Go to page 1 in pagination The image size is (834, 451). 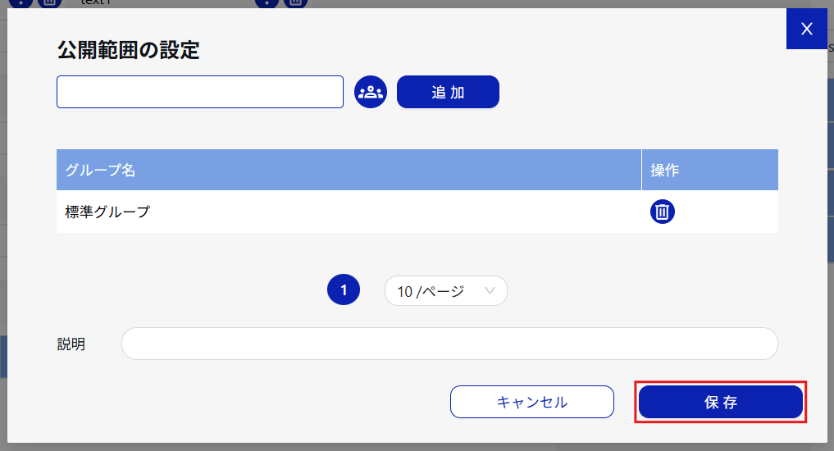point(344,290)
